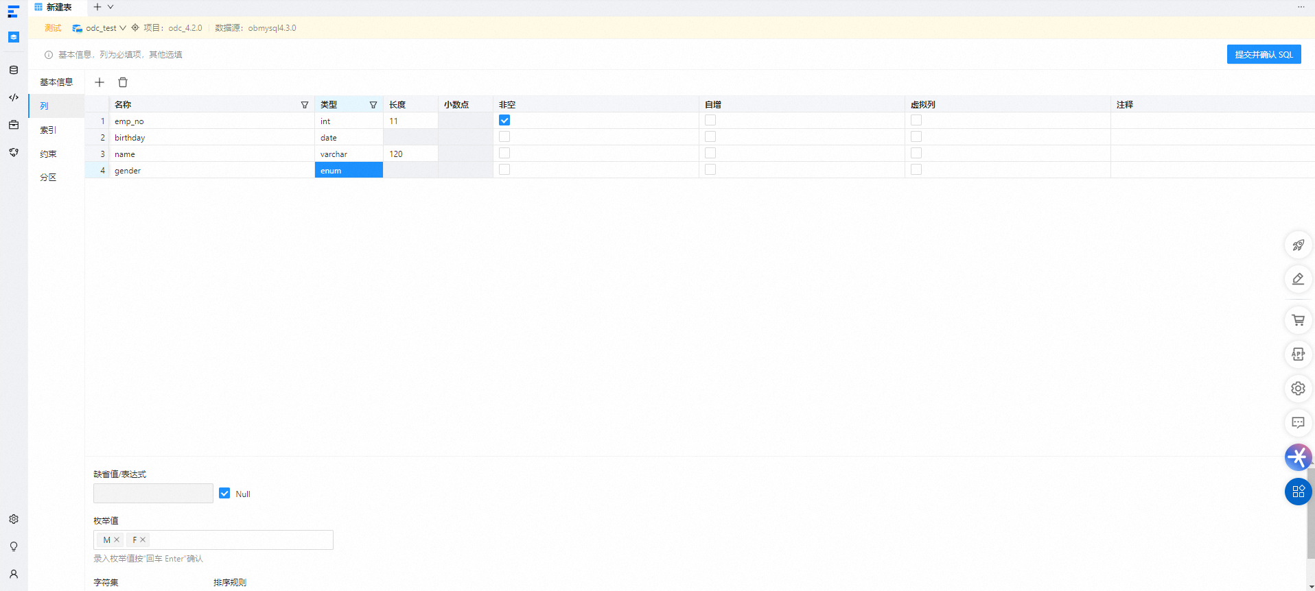Click the length cell 11 for emp_no
The height and width of the screenshot is (591, 1315).
[x=410, y=121]
